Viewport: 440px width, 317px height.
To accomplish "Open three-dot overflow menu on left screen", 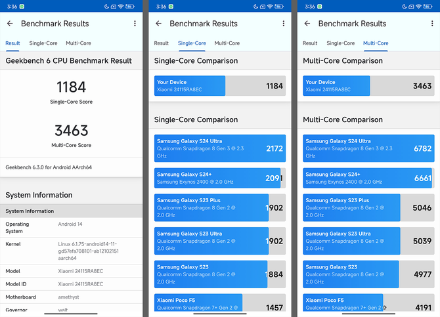I will pos(135,24).
